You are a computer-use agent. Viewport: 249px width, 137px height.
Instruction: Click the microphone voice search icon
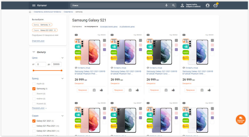coord(166,5)
